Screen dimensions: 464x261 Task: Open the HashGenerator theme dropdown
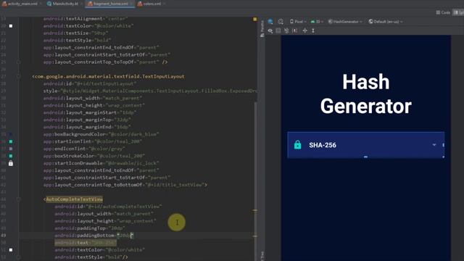[x=345, y=22]
